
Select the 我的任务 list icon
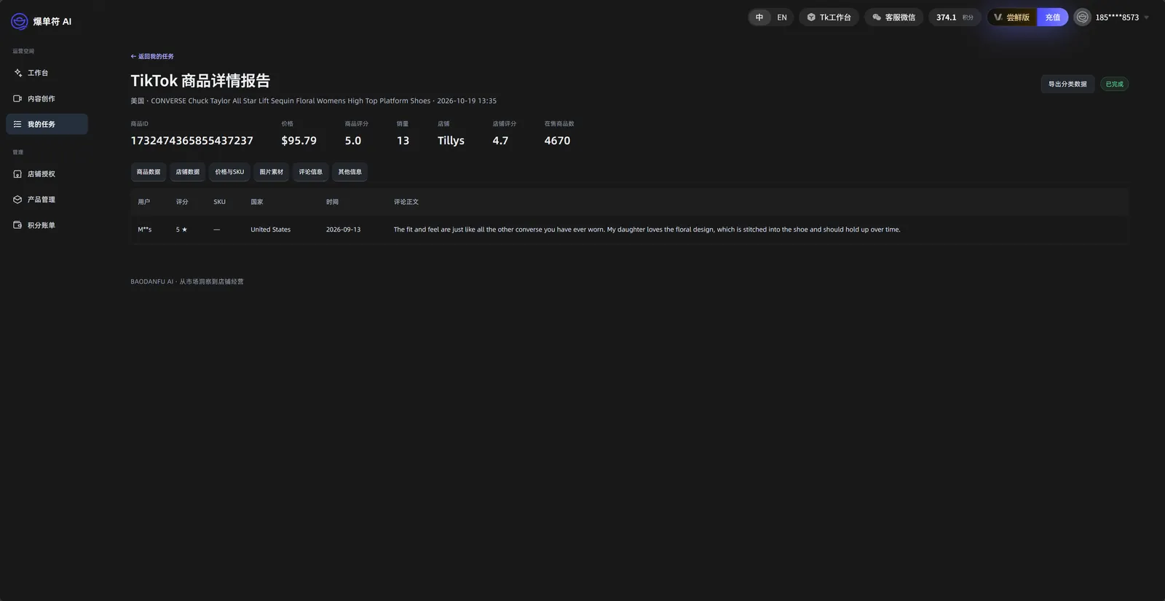pos(17,124)
